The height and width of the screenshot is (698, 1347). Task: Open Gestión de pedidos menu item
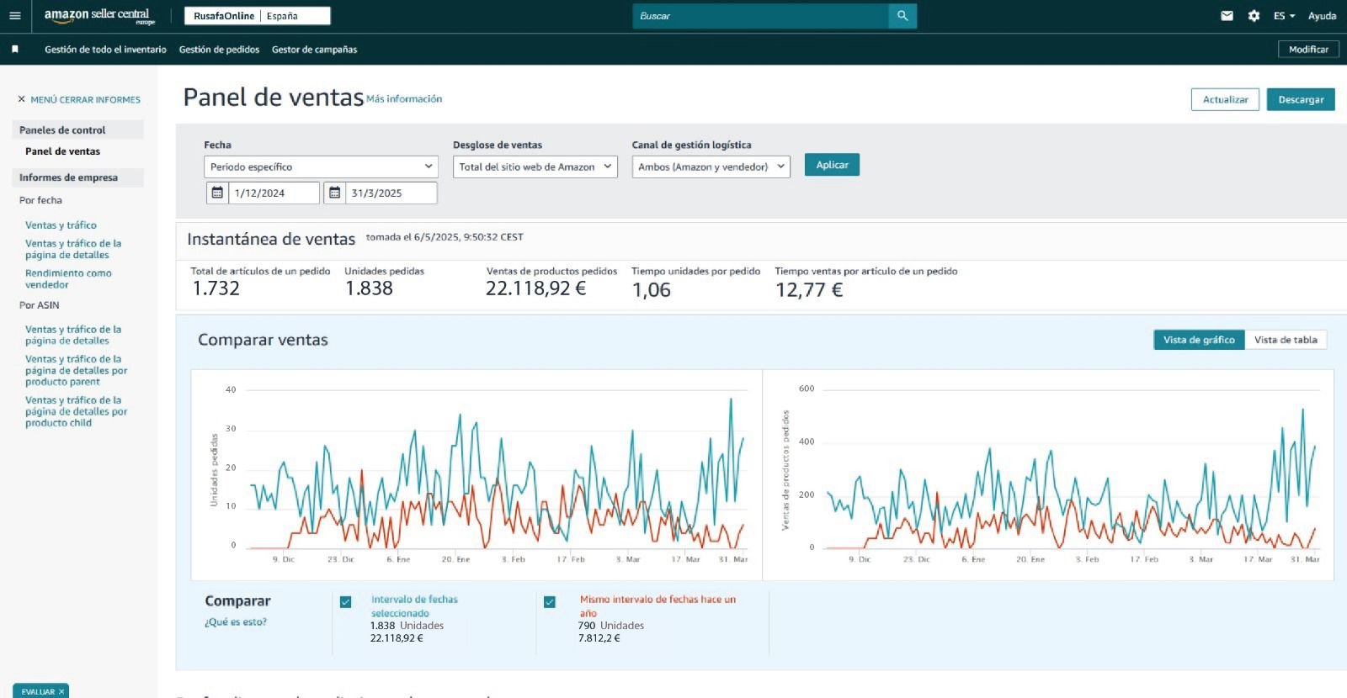(x=219, y=50)
